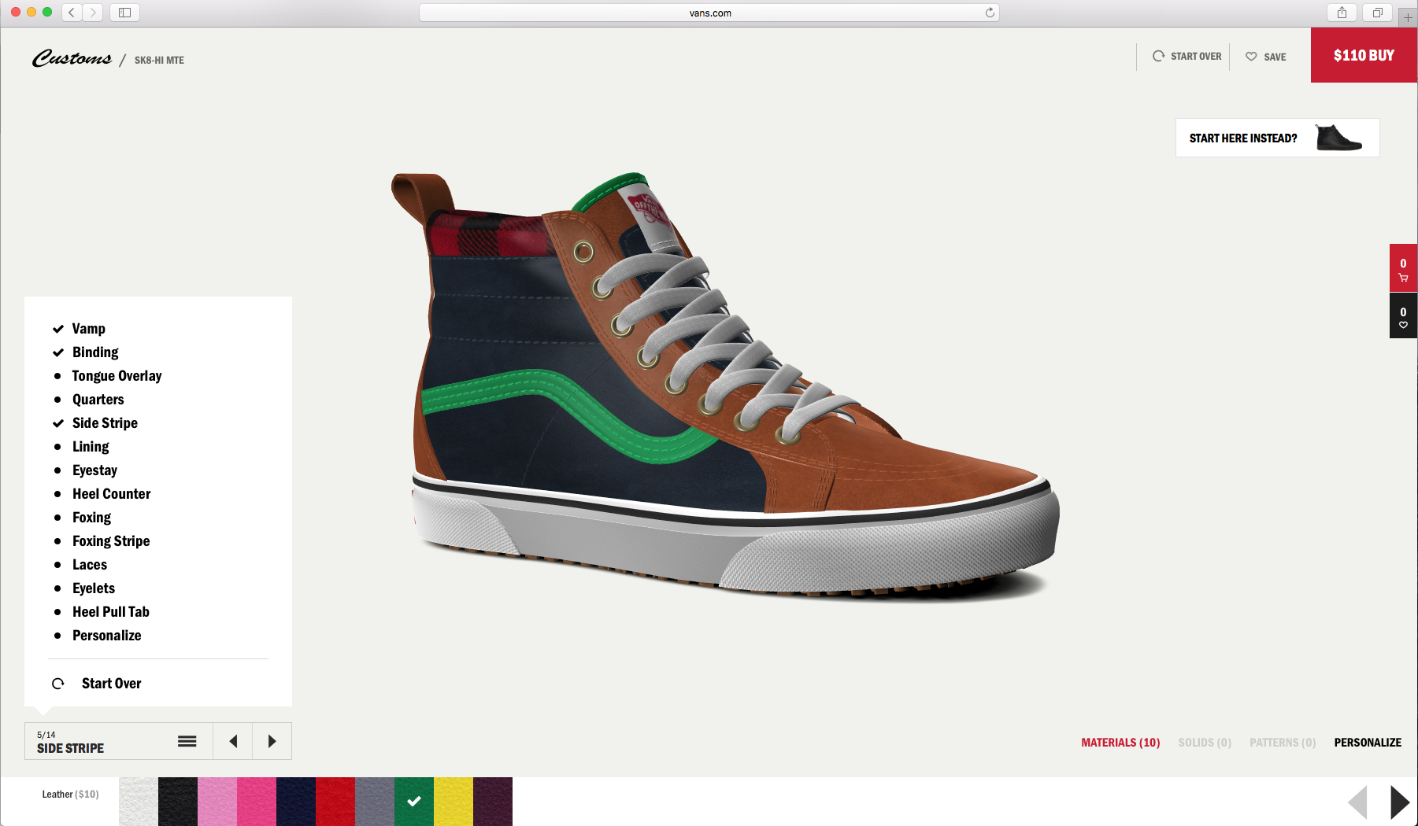Select Lining in the parts list
The height and width of the screenshot is (826, 1418).
tap(91, 447)
